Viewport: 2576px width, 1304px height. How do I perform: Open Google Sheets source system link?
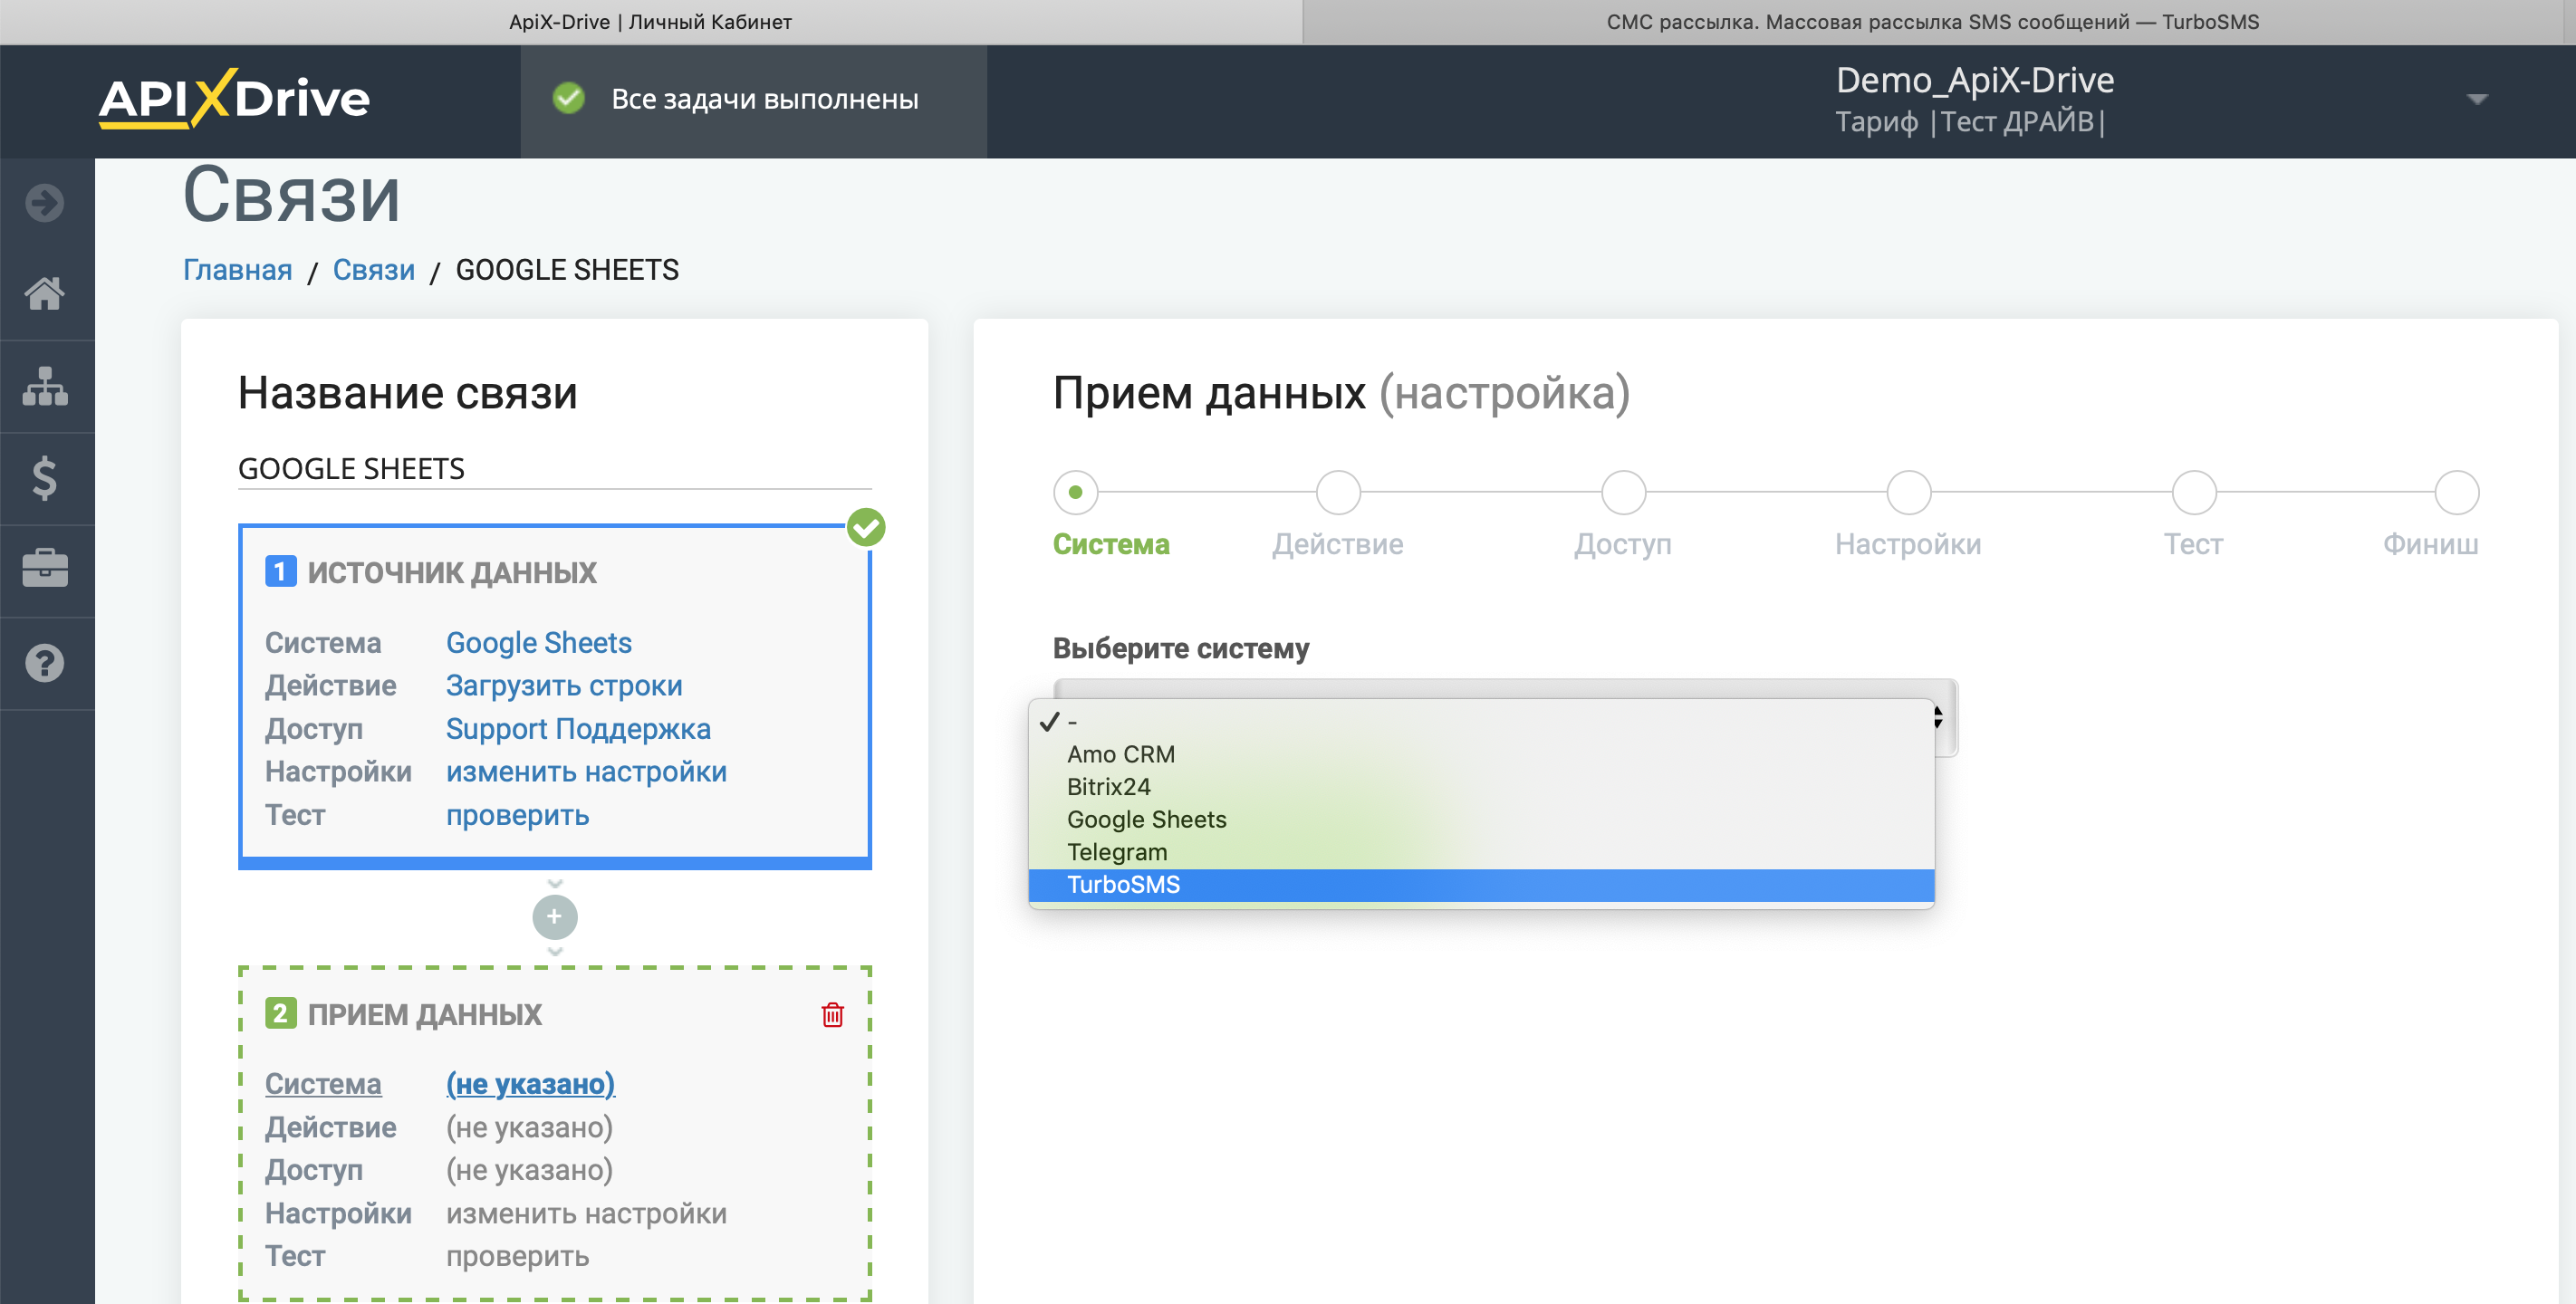tap(538, 643)
